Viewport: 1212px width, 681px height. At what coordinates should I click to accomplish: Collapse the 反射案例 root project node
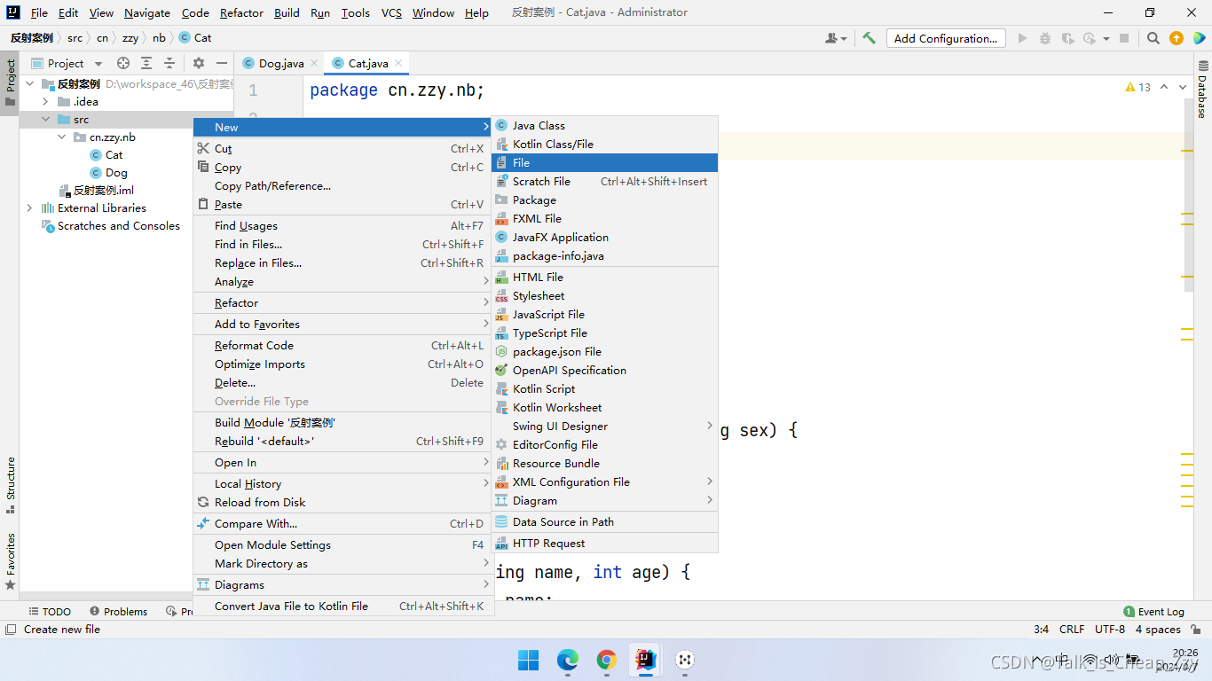[x=30, y=83]
